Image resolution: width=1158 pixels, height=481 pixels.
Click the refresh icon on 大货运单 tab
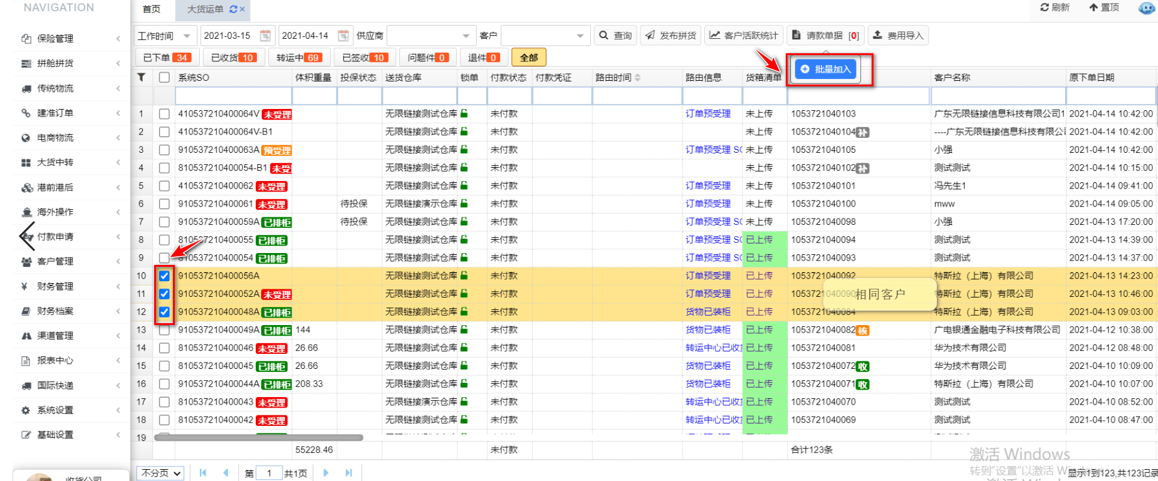coord(233,9)
